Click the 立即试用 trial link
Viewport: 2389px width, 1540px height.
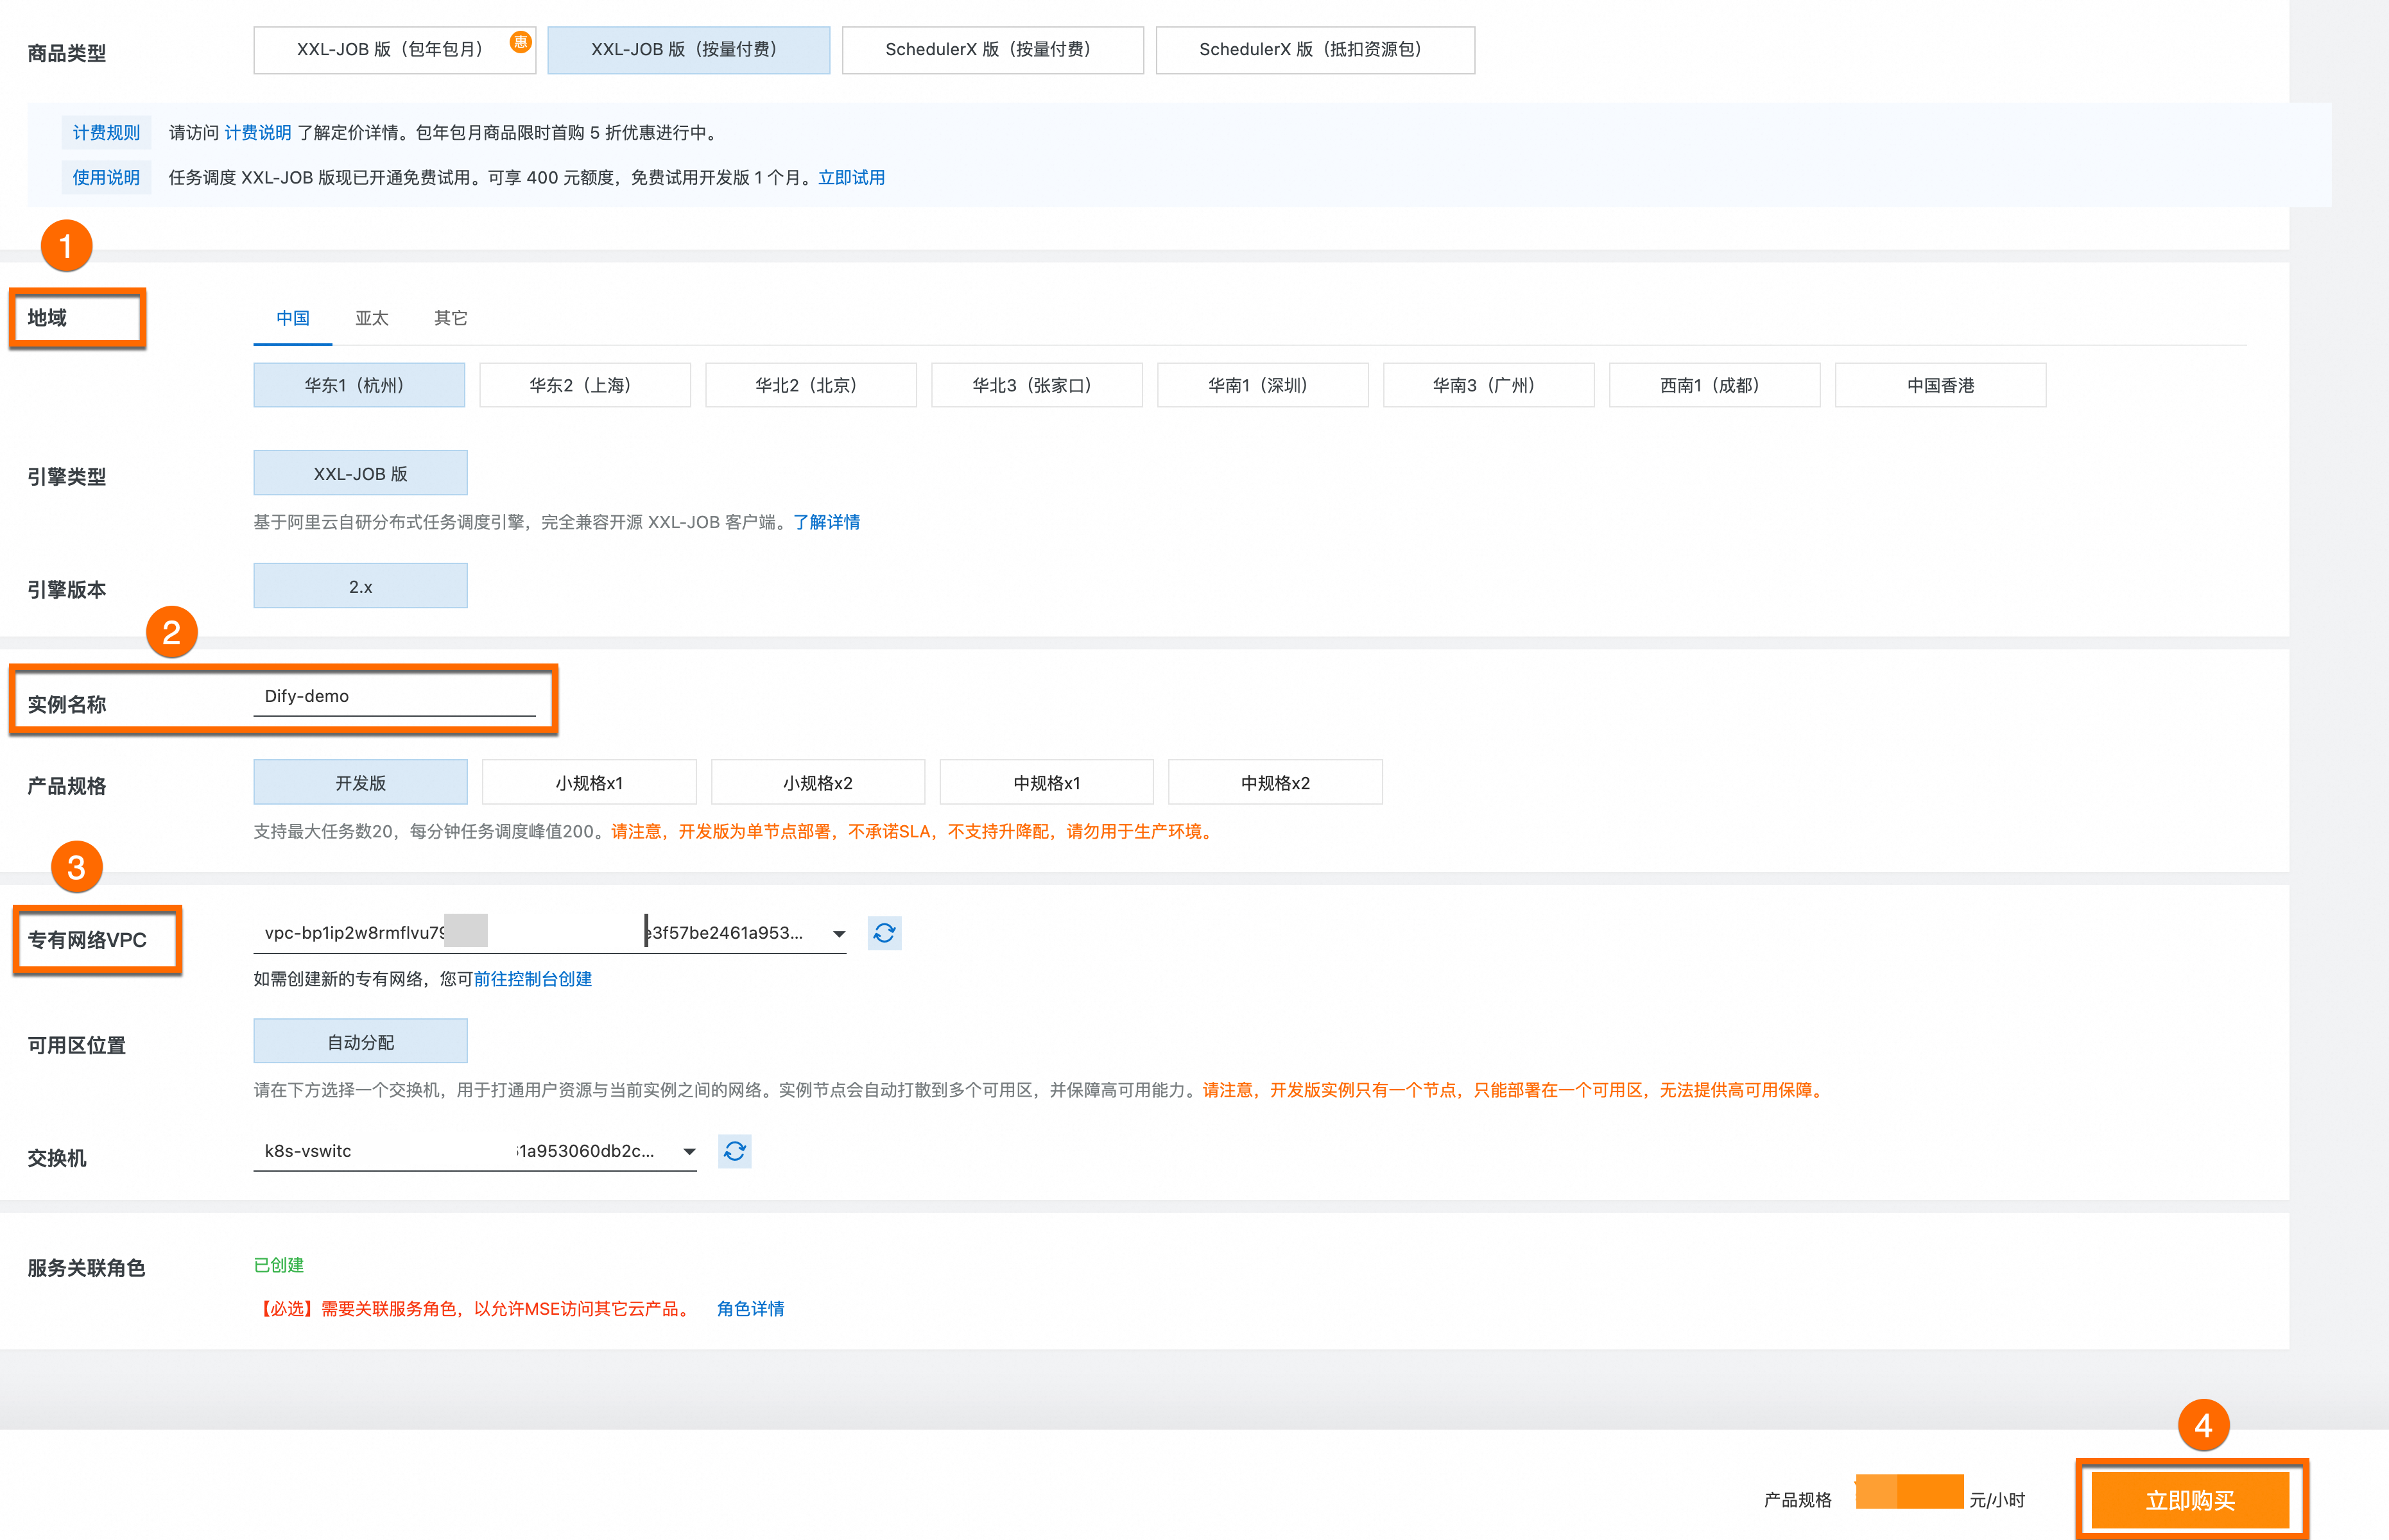(851, 178)
